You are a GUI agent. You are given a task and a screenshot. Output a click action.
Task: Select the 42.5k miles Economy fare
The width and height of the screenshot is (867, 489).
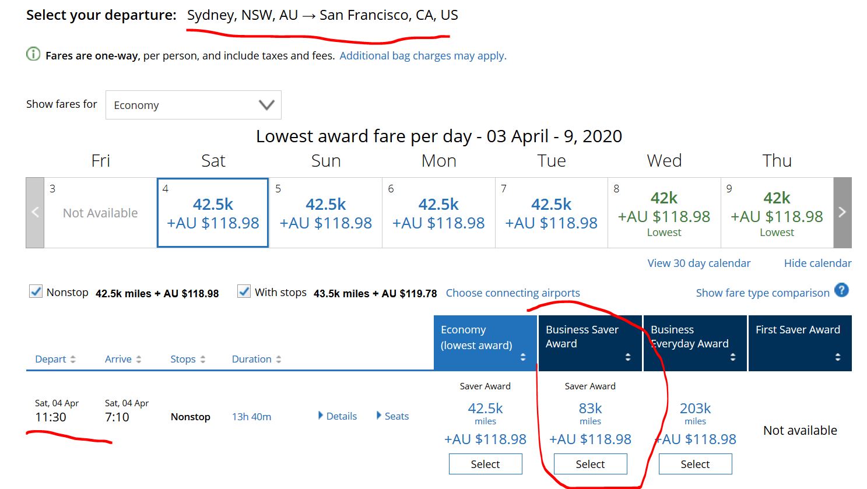point(485,464)
